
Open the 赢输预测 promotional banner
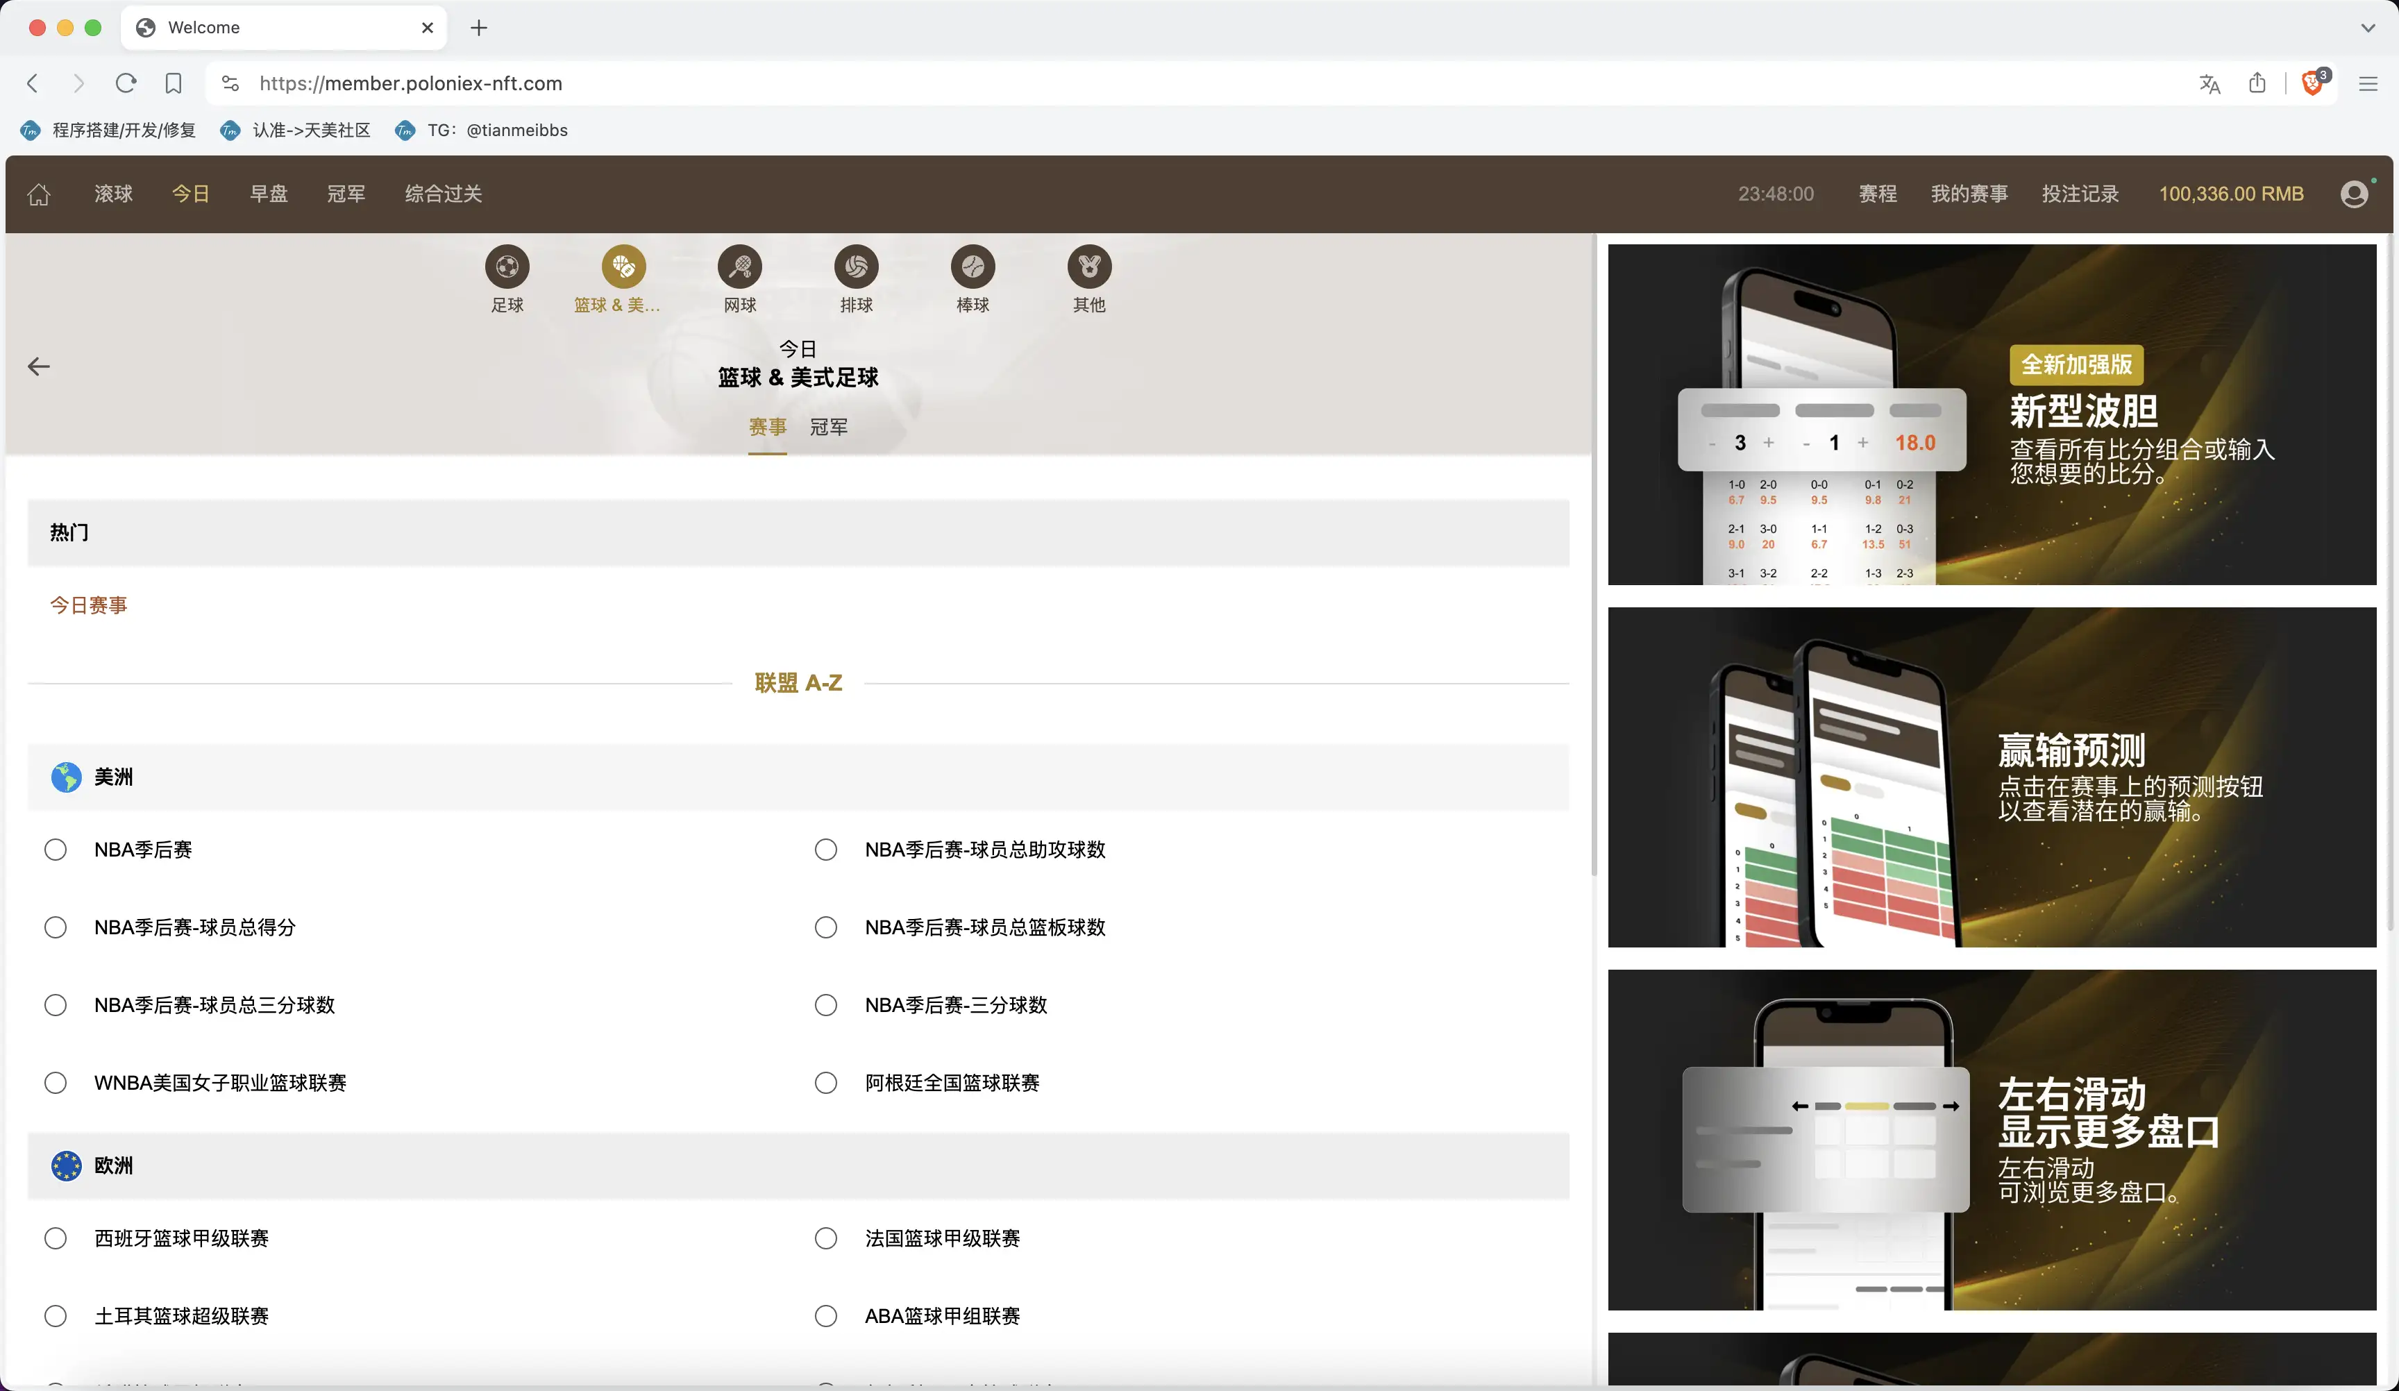pyautogui.click(x=1992, y=778)
